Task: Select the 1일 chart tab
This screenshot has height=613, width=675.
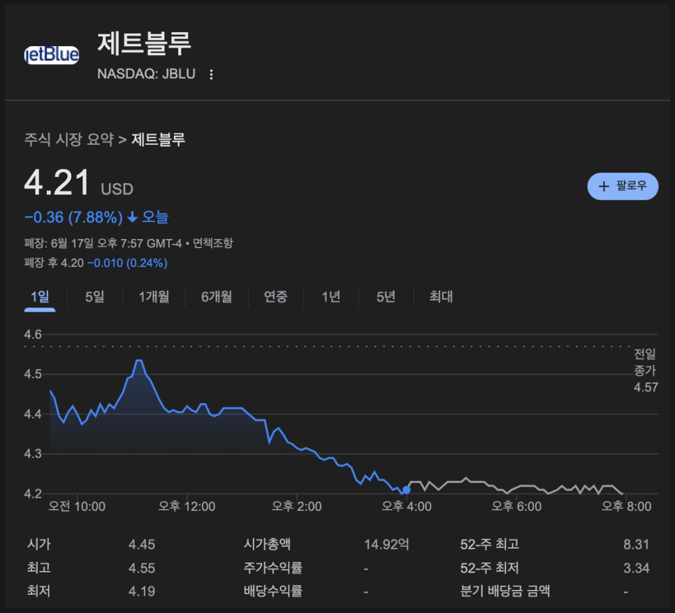Action: tap(40, 296)
